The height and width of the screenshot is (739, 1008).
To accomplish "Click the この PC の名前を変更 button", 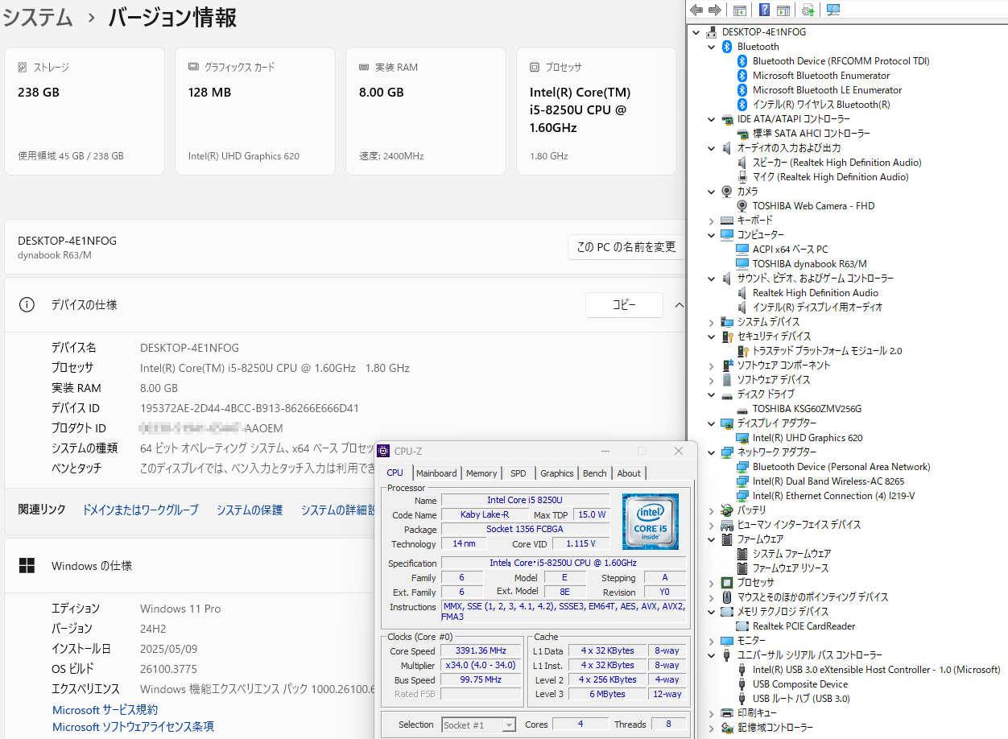I will tap(626, 247).
